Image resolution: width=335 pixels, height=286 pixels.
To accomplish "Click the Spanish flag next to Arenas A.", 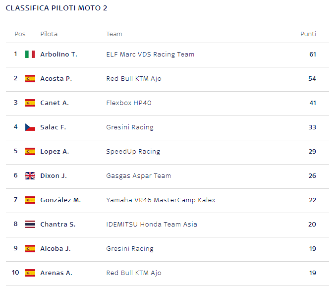I will [x=30, y=273].
